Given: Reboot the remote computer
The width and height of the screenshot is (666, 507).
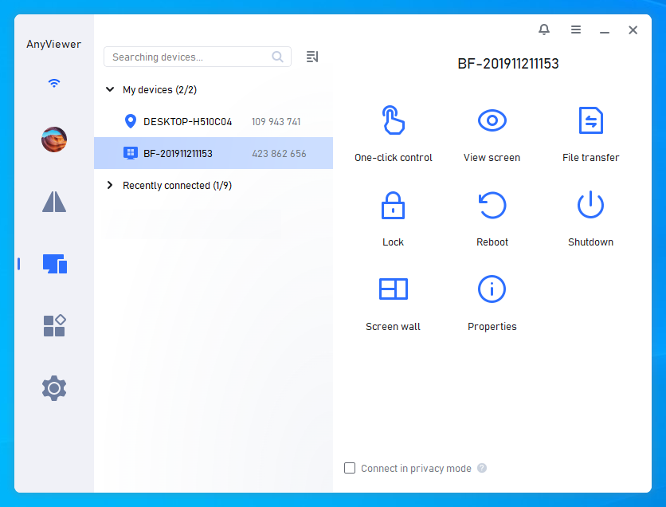Looking at the screenshot, I should point(492,206).
